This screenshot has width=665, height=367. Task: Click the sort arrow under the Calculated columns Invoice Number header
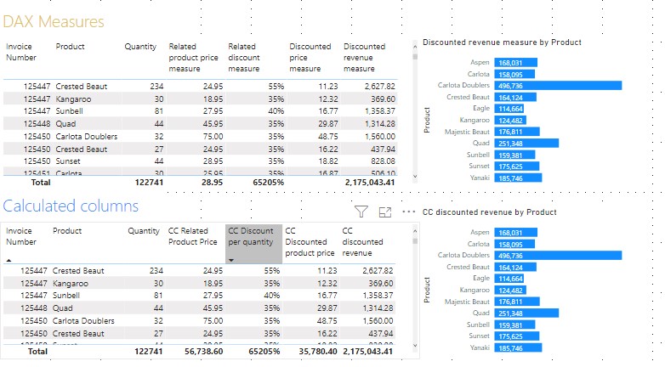coord(9,260)
